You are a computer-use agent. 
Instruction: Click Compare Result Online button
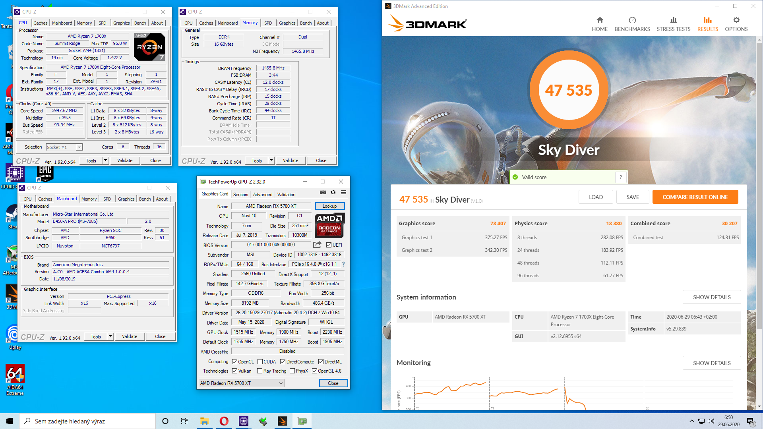pyautogui.click(x=695, y=197)
